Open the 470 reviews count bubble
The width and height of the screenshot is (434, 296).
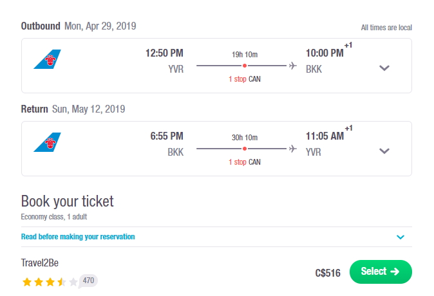click(x=88, y=281)
